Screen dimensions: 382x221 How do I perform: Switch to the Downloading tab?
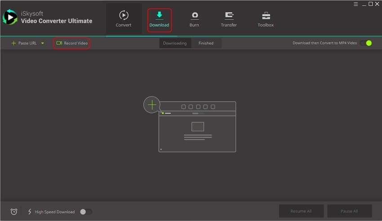175,43
